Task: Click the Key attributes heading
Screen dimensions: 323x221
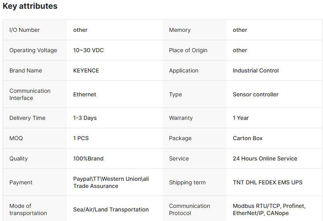Action: pos(30,6)
